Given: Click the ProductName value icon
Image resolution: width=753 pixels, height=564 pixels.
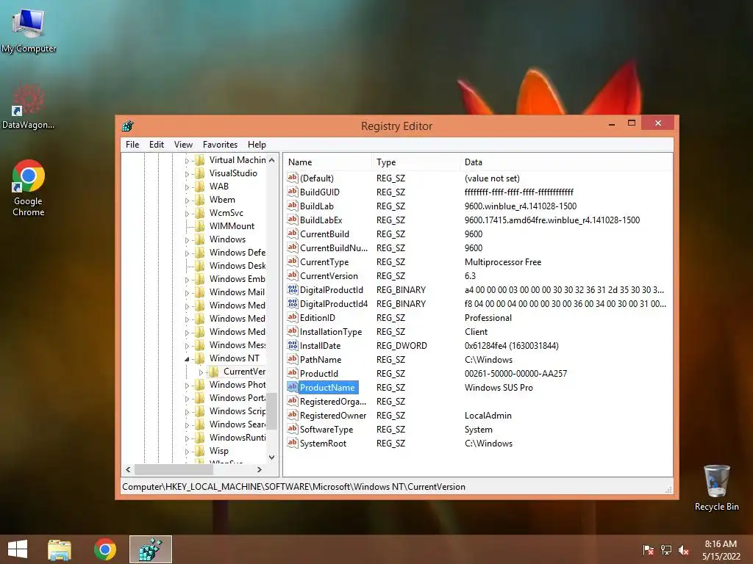Looking at the screenshot, I should (293, 387).
